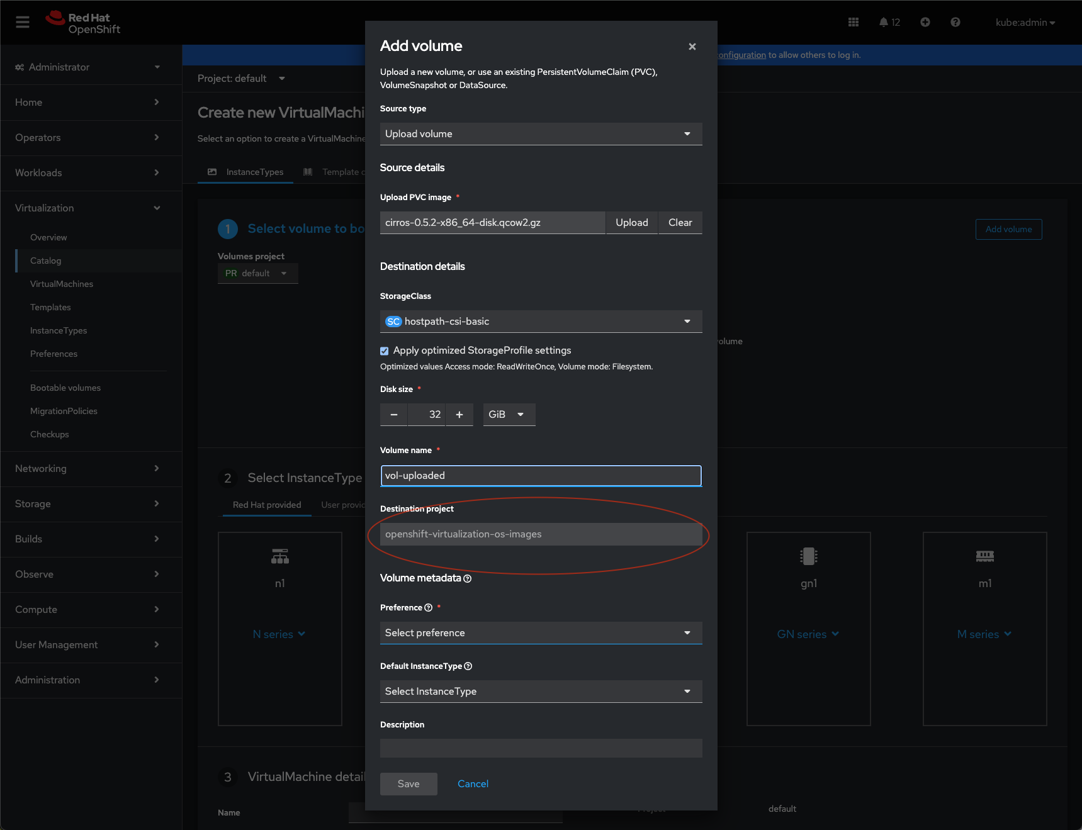
Task: Go to Virtualization Overview page
Action: tap(99, 238)
